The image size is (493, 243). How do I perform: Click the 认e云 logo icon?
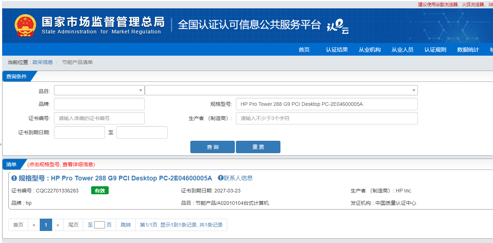337,27
